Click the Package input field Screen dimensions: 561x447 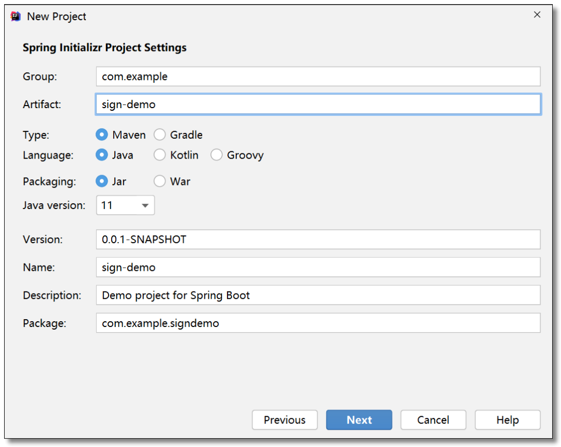(318, 323)
